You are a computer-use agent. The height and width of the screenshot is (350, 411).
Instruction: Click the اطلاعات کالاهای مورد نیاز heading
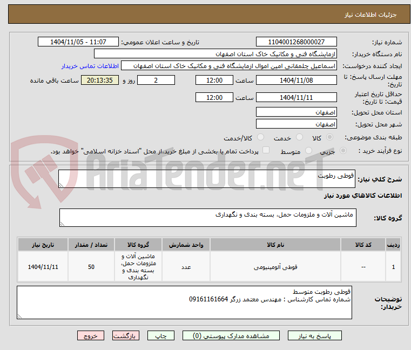(x=363, y=196)
